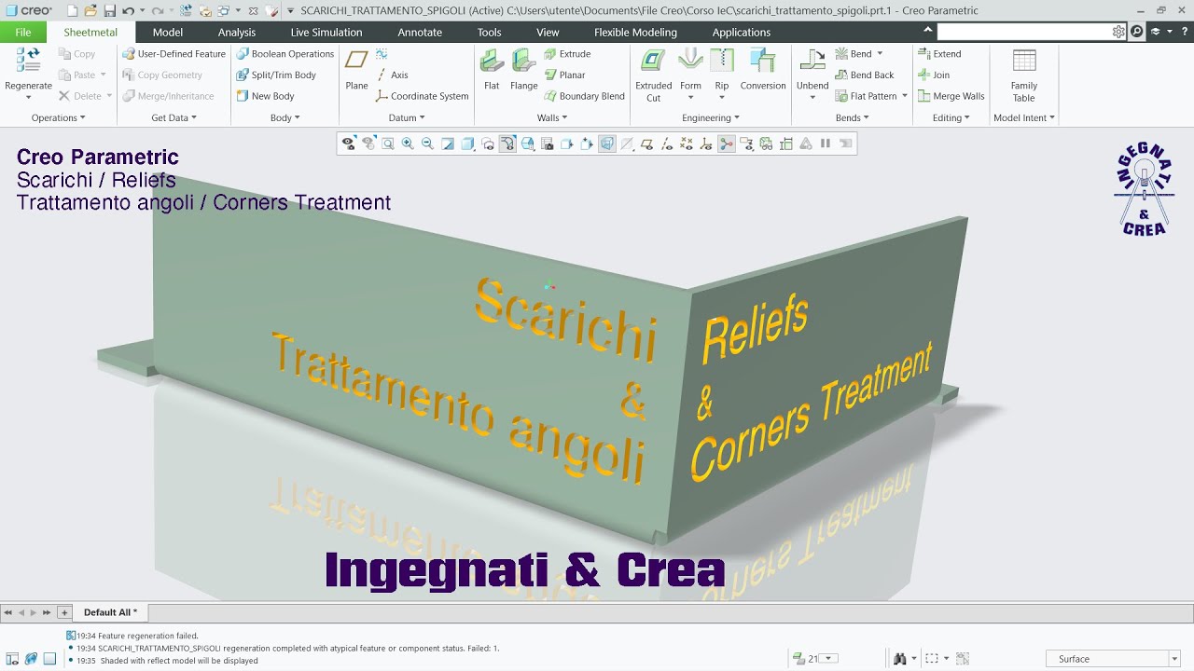Expand the Walls group dropdown
This screenshot has height=671, width=1194.
(553, 117)
